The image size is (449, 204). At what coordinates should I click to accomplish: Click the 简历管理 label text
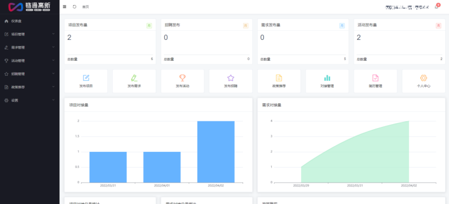tap(376, 86)
